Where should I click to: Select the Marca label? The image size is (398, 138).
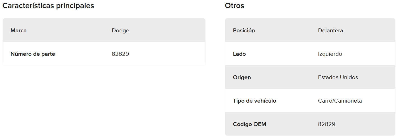pyautogui.click(x=18, y=30)
